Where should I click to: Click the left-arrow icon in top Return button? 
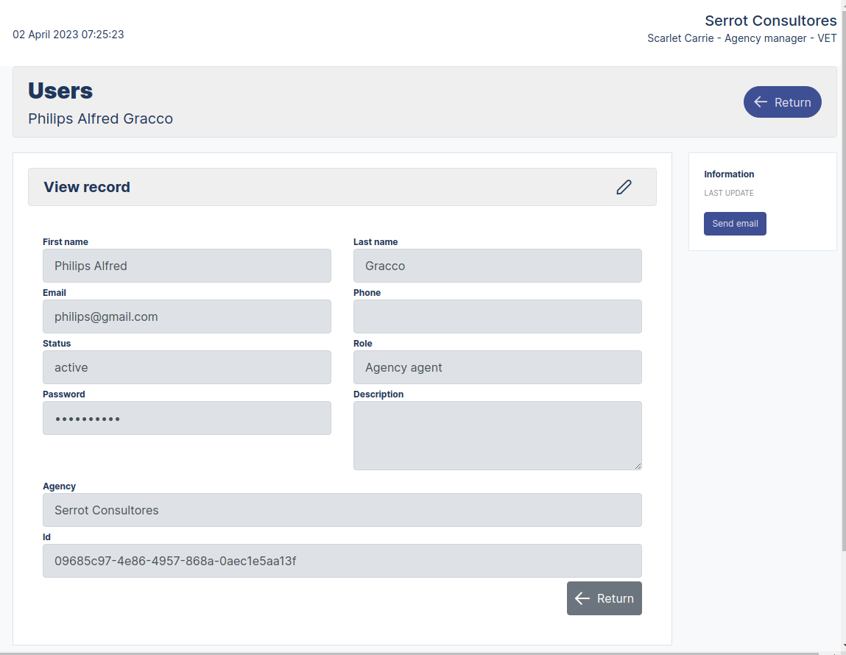click(761, 102)
